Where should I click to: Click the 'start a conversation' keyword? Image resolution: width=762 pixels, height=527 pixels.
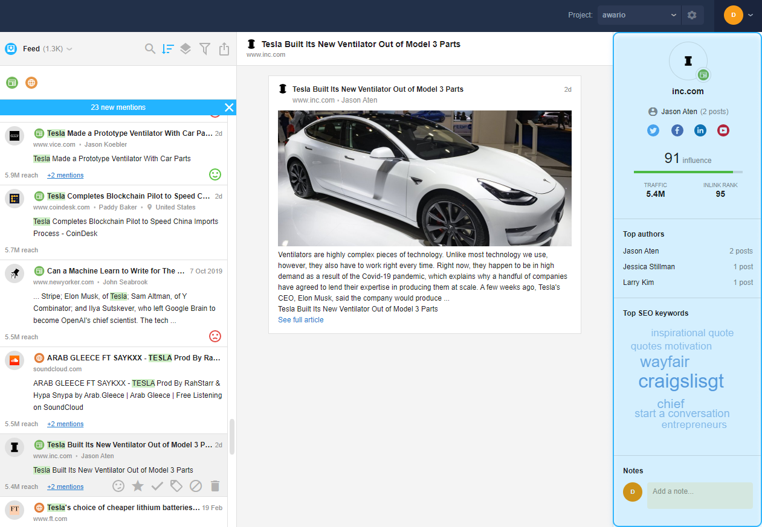click(x=682, y=414)
